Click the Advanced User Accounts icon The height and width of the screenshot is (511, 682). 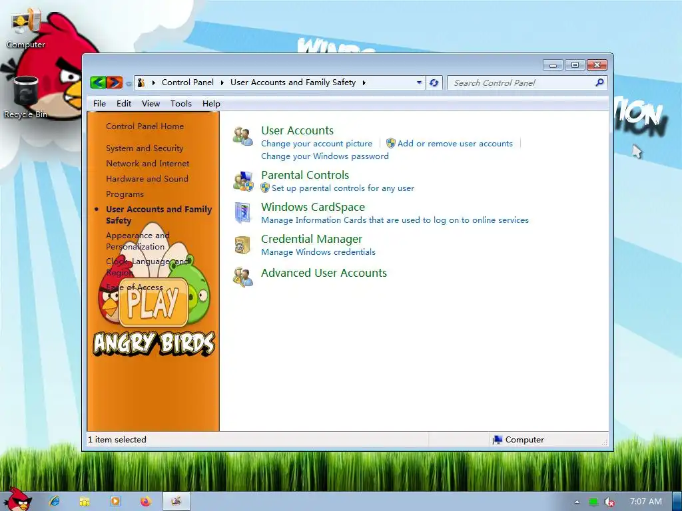tap(242, 277)
